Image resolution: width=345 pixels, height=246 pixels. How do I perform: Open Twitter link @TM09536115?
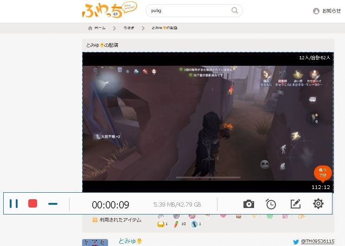pos(318,241)
